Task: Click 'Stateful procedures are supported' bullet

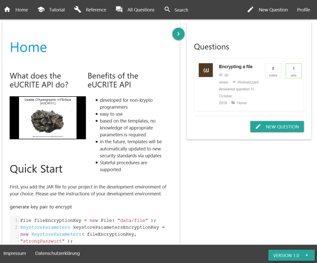Action: coord(123,166)
